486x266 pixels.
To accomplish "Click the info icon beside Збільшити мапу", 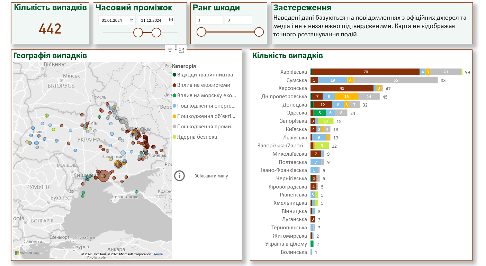I will pos(179,176).
